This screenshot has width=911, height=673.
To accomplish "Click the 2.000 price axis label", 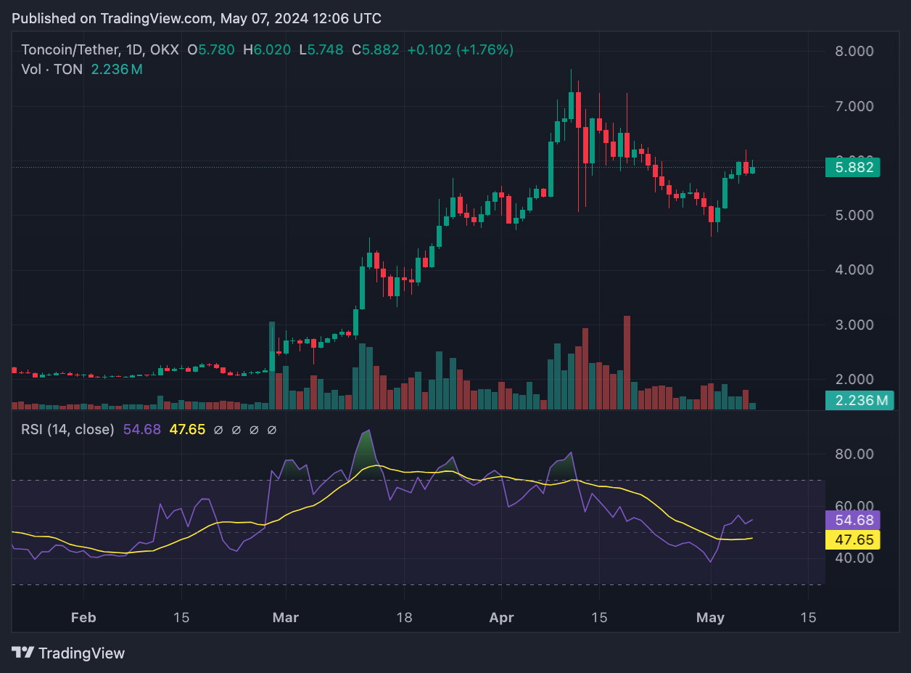I will [853, 379].
